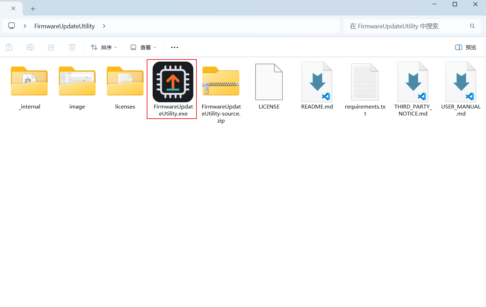Select the README.md file icon

point(317,82)
